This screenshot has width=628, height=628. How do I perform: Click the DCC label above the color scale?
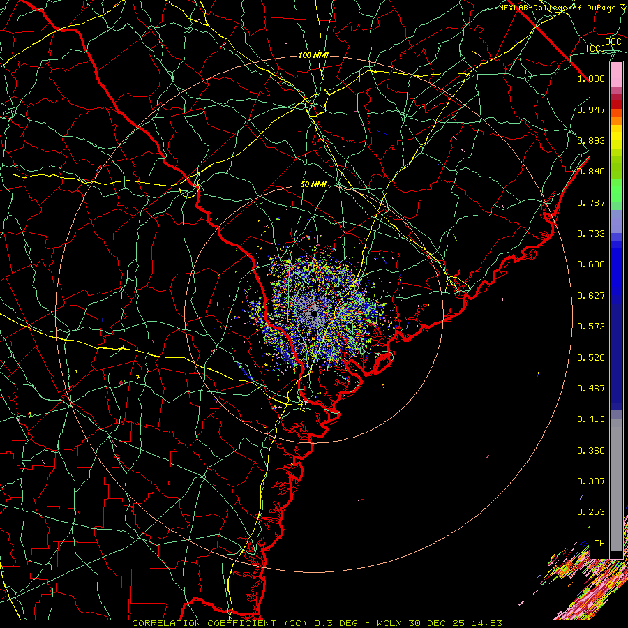pyautogui.click(x=613, y=42)
